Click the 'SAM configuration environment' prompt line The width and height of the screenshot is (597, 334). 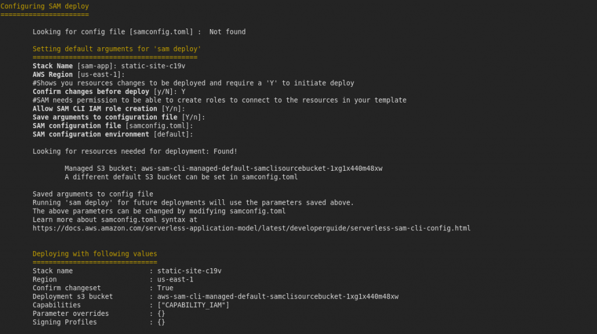point(113,134)
